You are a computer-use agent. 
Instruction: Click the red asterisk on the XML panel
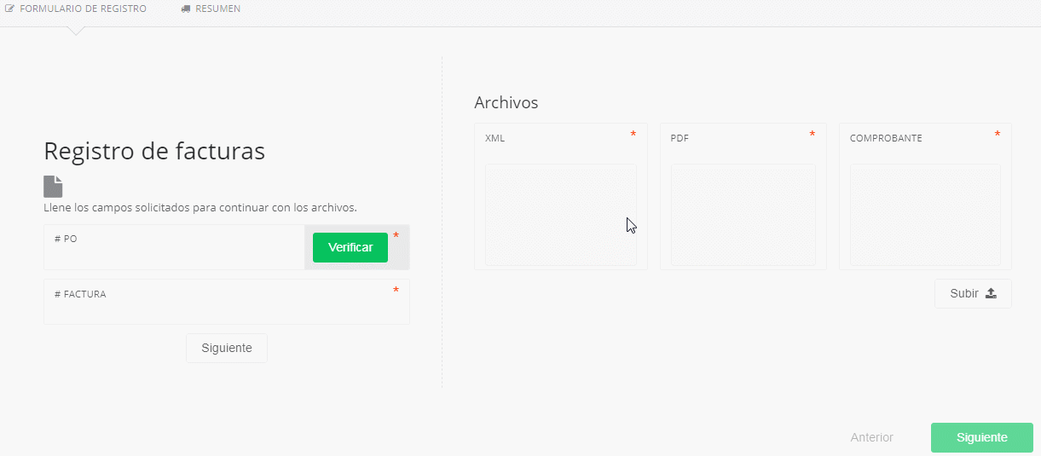[633, 135]
